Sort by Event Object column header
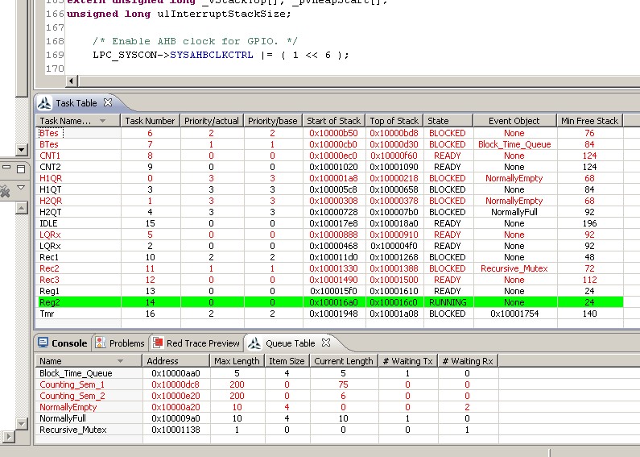 (x=514, y=121)
